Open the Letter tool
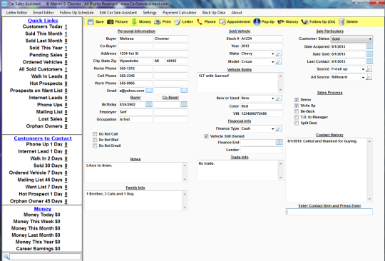Image resolution: width=385 pixels, height=261 pixels. [x=178, y=22]
